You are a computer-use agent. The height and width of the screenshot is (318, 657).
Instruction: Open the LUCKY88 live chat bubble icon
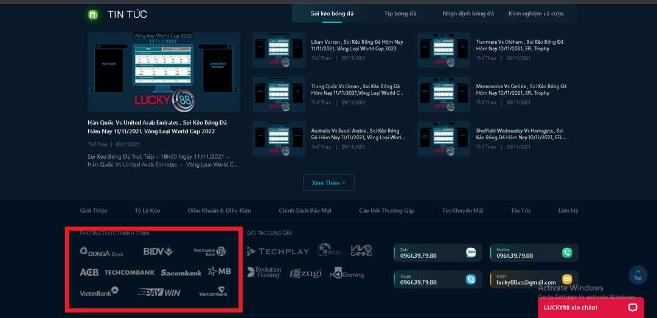tap(633, 308)
